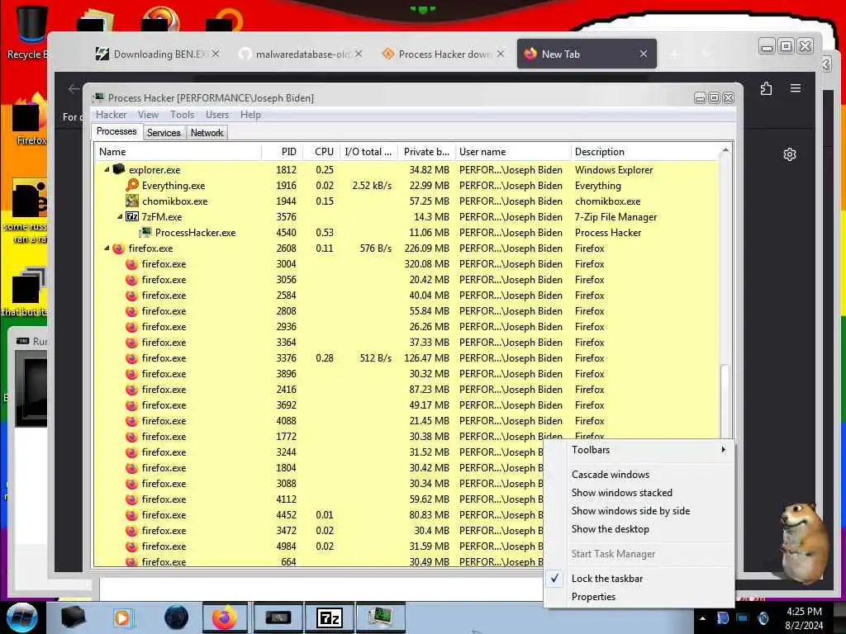
Task: Switch to Process Hacker download tab
Action: pyautogui.click(x=444, y=54)
